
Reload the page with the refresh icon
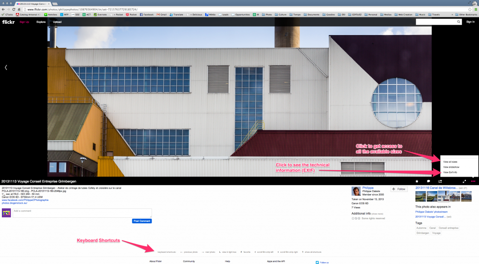[x=14, y=9]
